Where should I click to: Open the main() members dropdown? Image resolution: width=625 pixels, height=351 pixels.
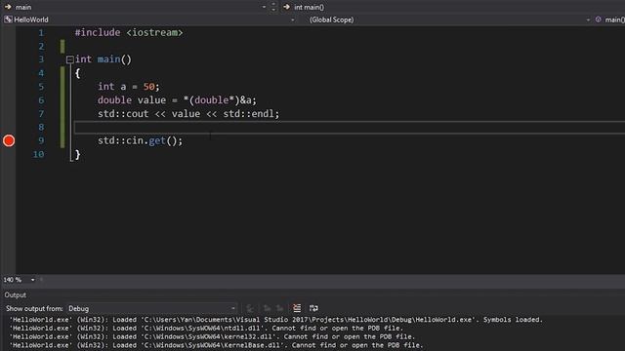coord(610,19)
